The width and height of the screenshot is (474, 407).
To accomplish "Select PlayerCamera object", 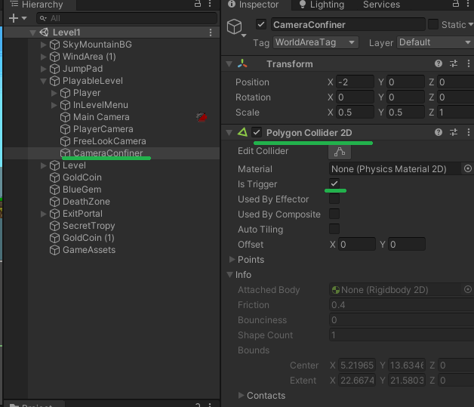I will [x=103, y=129].
